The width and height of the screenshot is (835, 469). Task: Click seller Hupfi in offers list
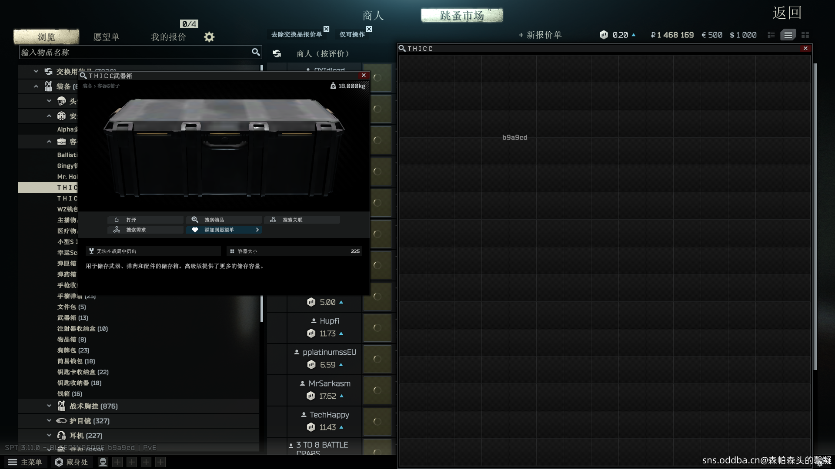(x=329, y=321)
